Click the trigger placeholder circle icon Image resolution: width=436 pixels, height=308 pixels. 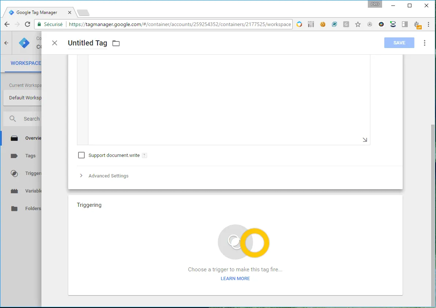(x=243, y=242)
